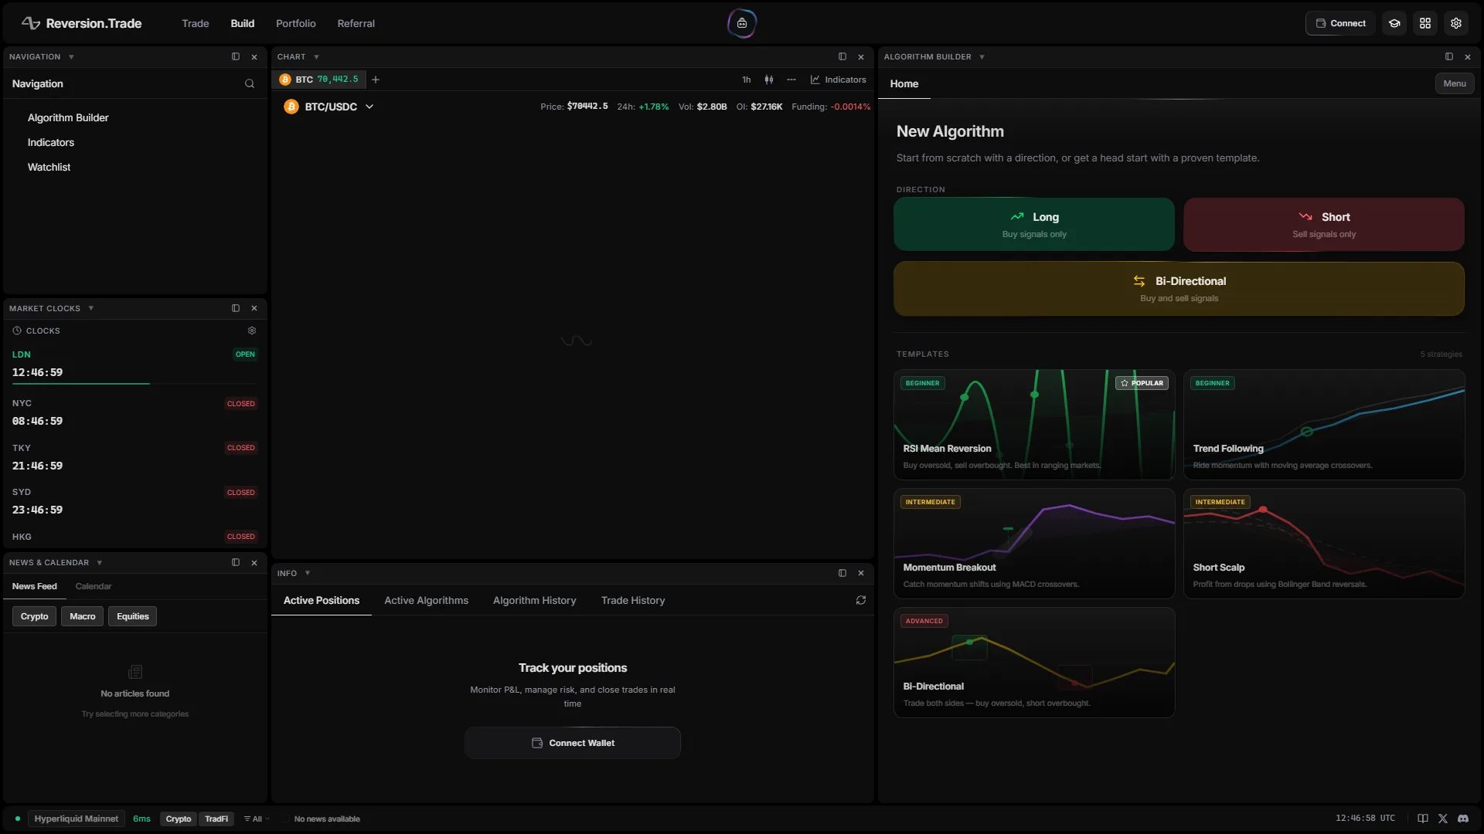Switch to the Calendar tab in News panel

pyautogui.click(x=94, y=586)
